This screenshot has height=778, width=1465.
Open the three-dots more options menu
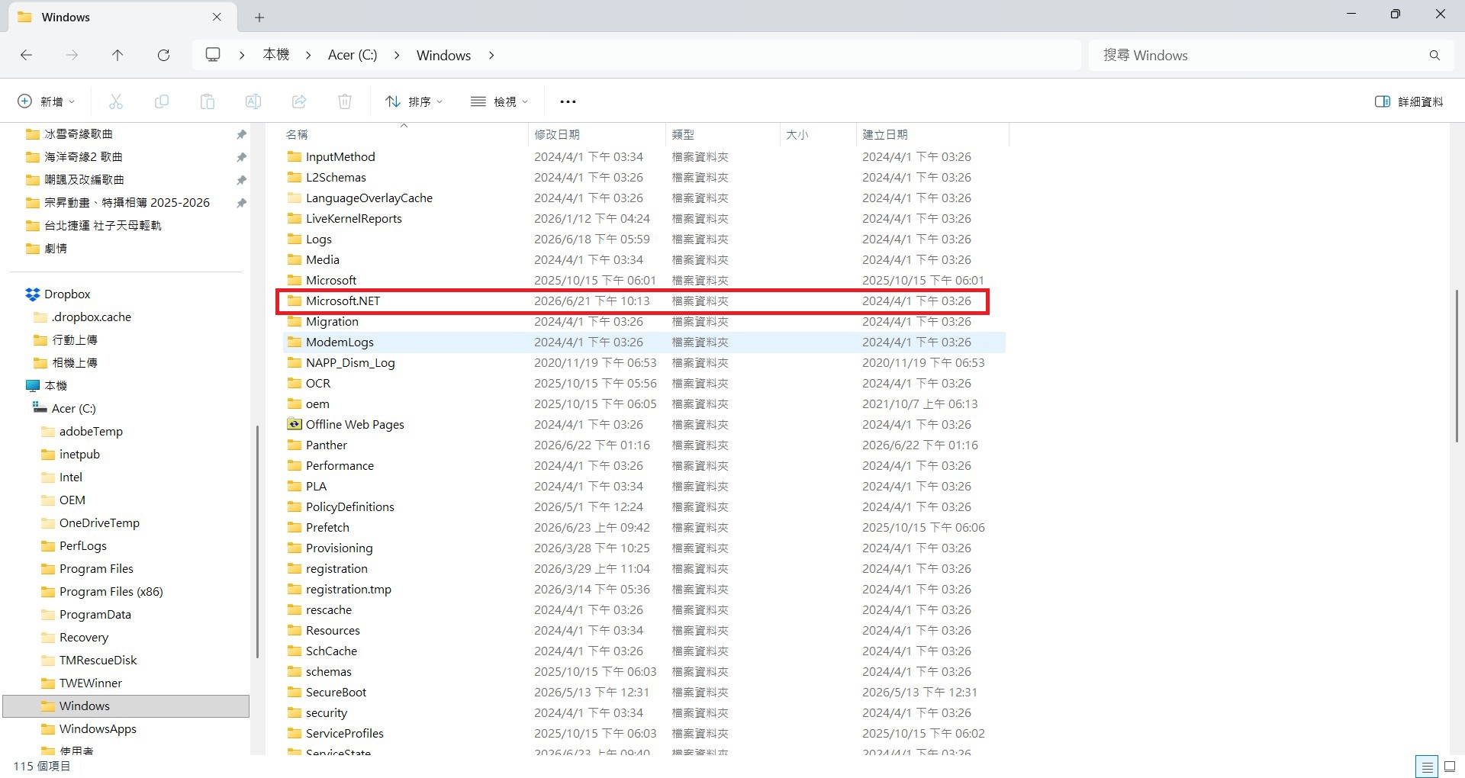tap(568, 101)
